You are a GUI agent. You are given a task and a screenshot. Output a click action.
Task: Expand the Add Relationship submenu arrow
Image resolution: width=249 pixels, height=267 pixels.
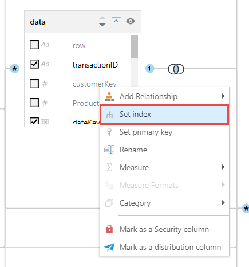click(223, 96)
